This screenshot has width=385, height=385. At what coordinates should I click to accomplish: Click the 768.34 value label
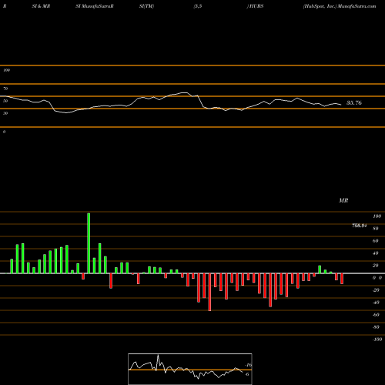point(360,226)
